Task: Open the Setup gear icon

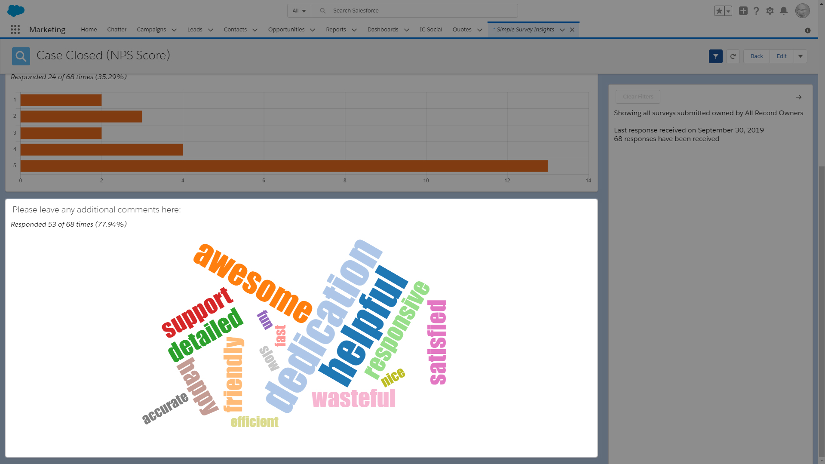Action: click(770, 11)
